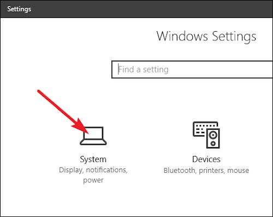Click the word 'Display' under System
This screenshot has width=273, height=217.
[x=71, y=170]
